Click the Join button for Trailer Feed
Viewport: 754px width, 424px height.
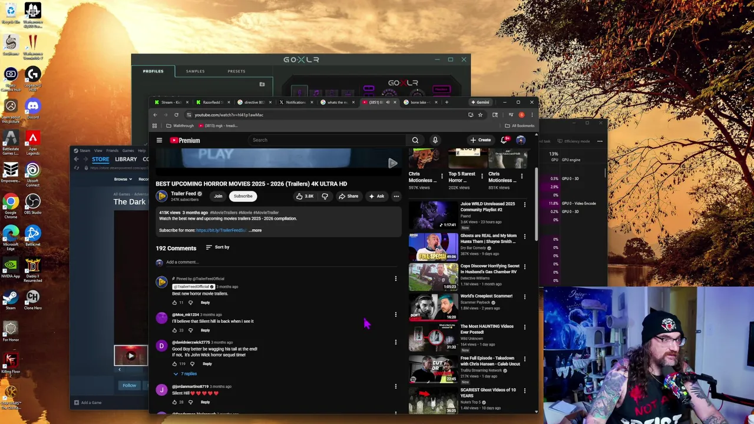tap(218, 196)
